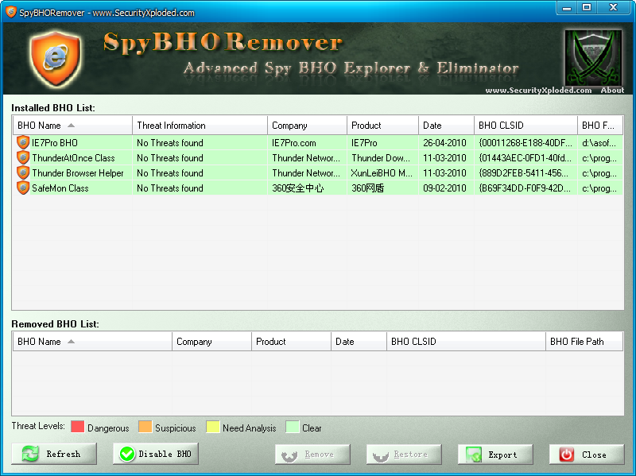Click the ThunderAtOnce Class shield icon
The height and width of the screenshot is (476, 636).
[x=23, y=158]
